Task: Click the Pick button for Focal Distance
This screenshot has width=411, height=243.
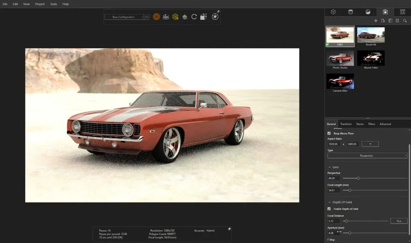Action: (399, 221)
